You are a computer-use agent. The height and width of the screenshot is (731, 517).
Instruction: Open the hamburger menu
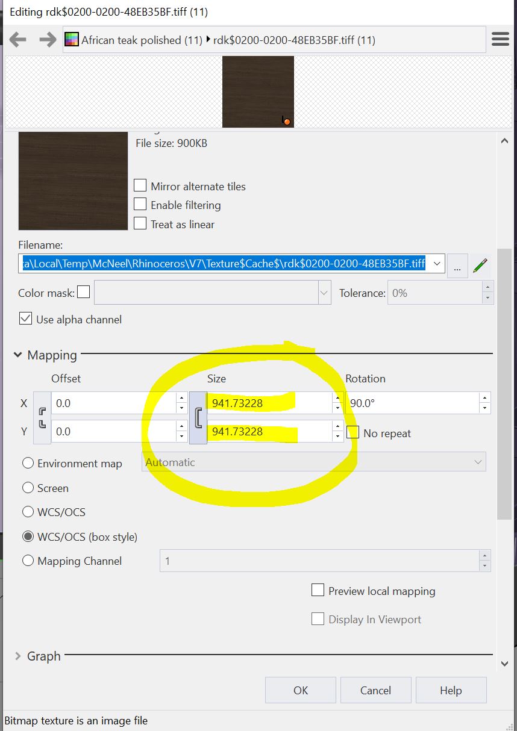pos(500,39)
